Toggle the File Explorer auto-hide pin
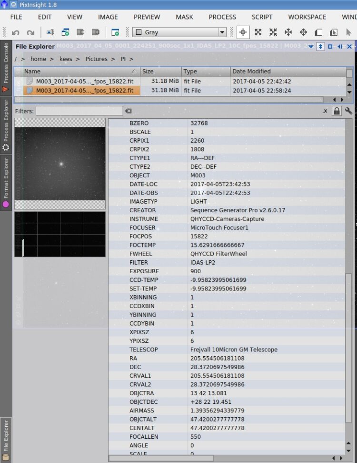 (x=320, y=46)
